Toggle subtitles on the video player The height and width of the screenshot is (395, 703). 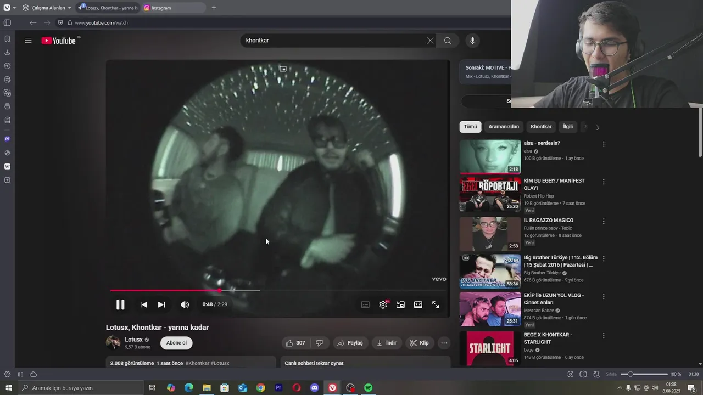pos(365,304)
